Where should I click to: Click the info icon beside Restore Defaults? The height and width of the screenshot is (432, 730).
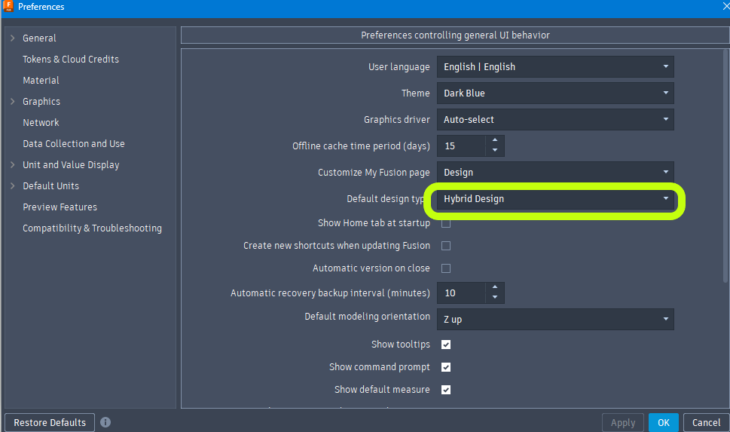105,422
